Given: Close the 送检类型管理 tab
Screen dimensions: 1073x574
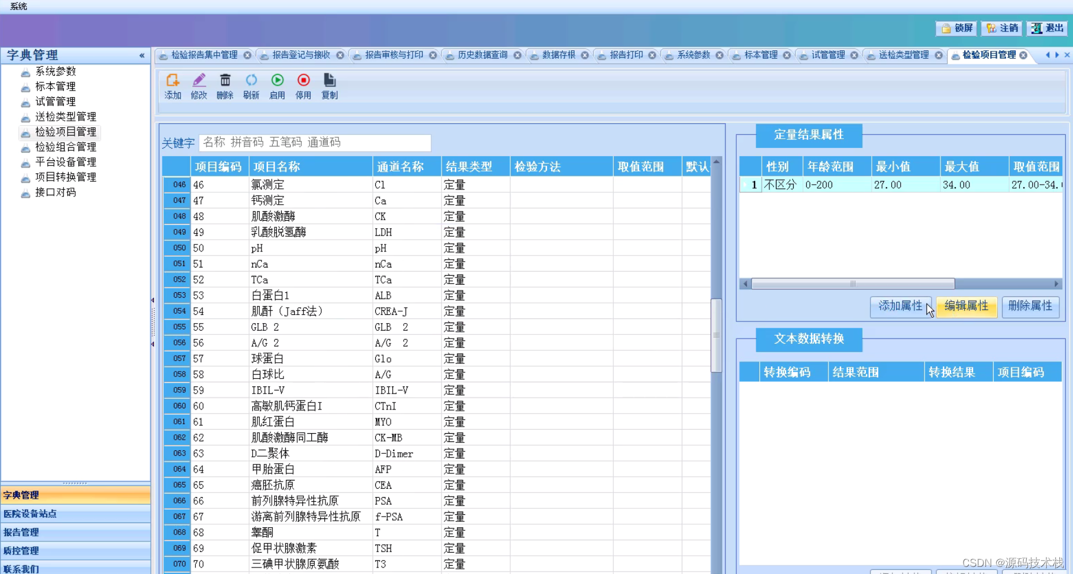Looking at the screenshot, I should (939, 55).
